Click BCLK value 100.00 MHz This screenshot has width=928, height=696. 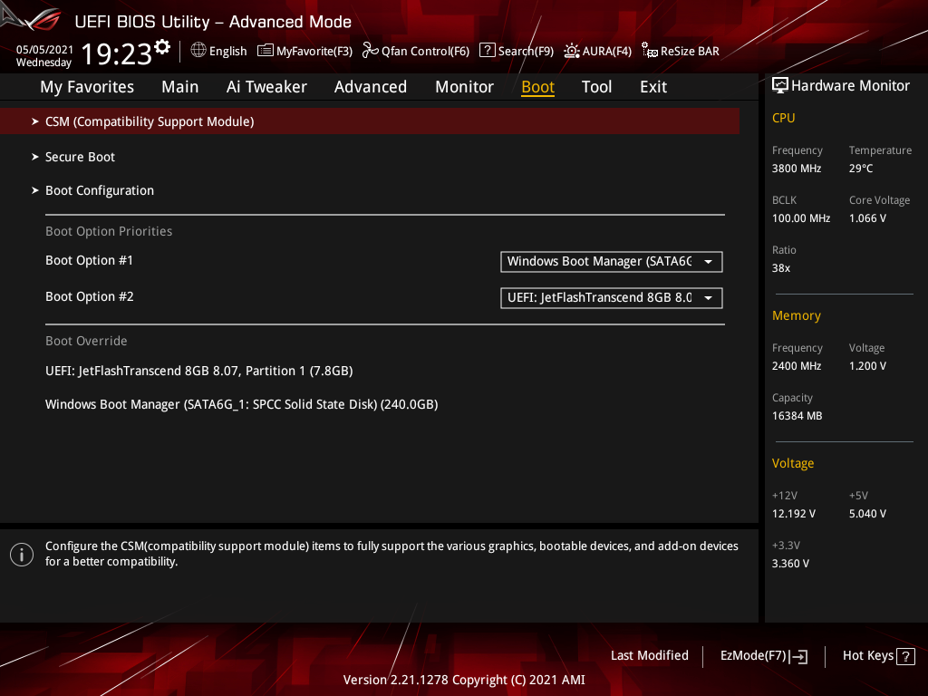801,218
